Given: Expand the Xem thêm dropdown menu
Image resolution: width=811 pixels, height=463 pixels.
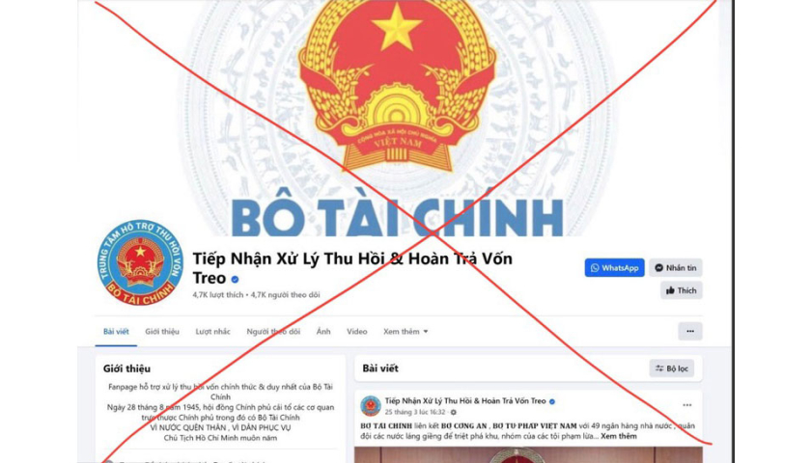Looking at the screenshot, I should [405, 331].
